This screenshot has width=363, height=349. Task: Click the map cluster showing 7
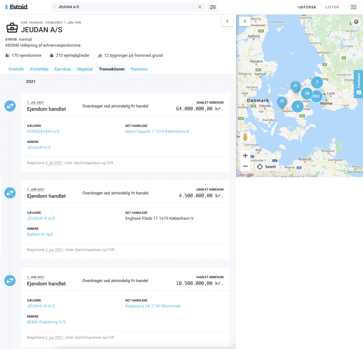tap(317, 82)
